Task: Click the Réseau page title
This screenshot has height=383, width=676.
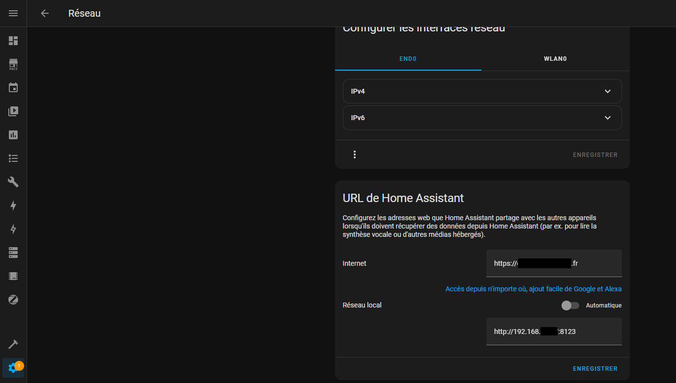Action: tap(84, 13)
